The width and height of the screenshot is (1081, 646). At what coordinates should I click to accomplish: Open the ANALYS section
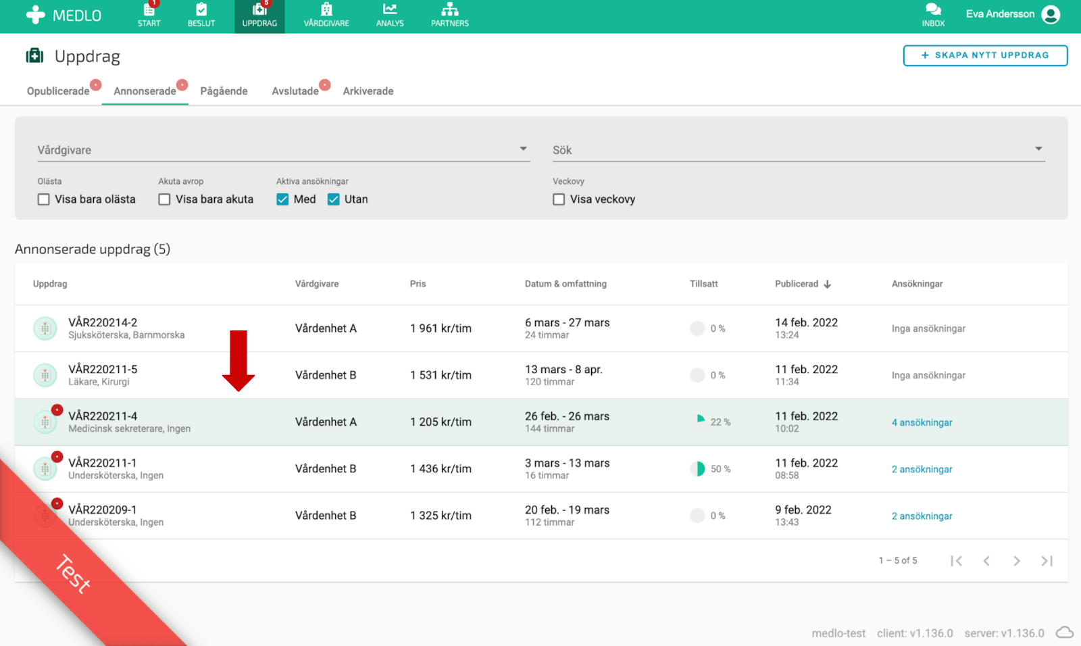[390, 15]
